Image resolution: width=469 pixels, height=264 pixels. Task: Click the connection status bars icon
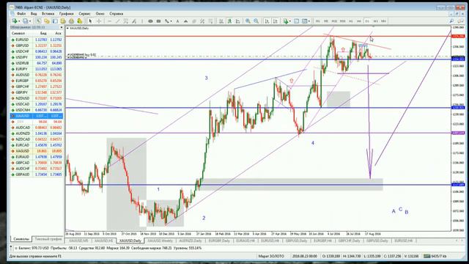point(427,256)
